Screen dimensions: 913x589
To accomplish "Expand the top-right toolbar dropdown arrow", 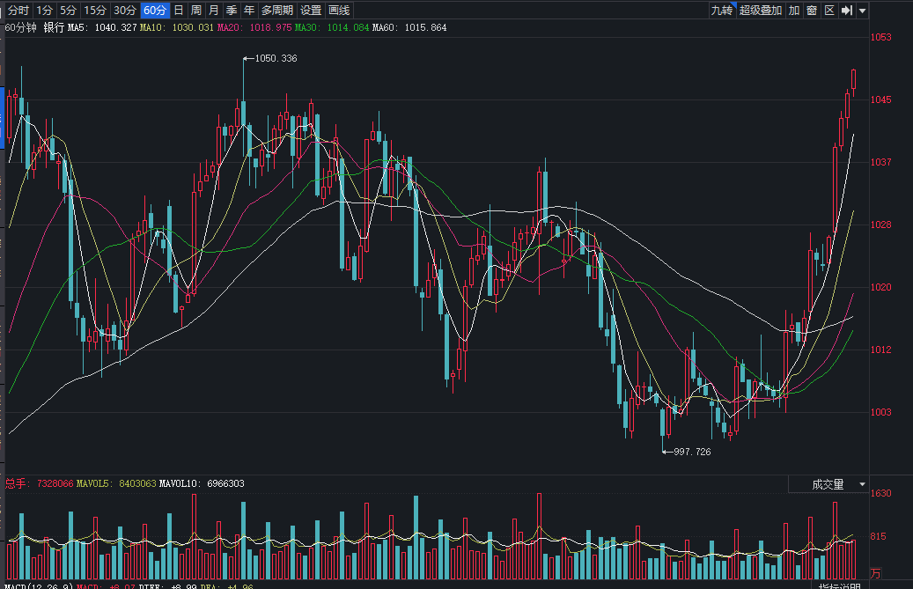I will click(x=863, y=11).
